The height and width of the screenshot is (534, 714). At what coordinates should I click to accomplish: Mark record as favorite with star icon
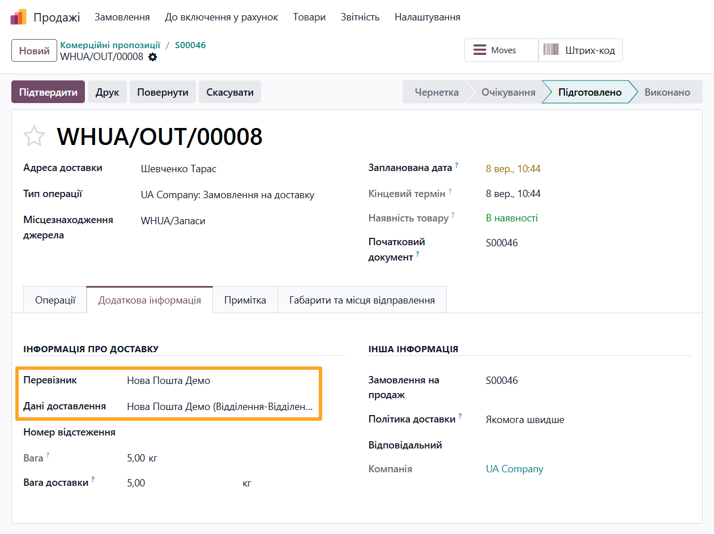pyautogui.click(x=34, y=136)
